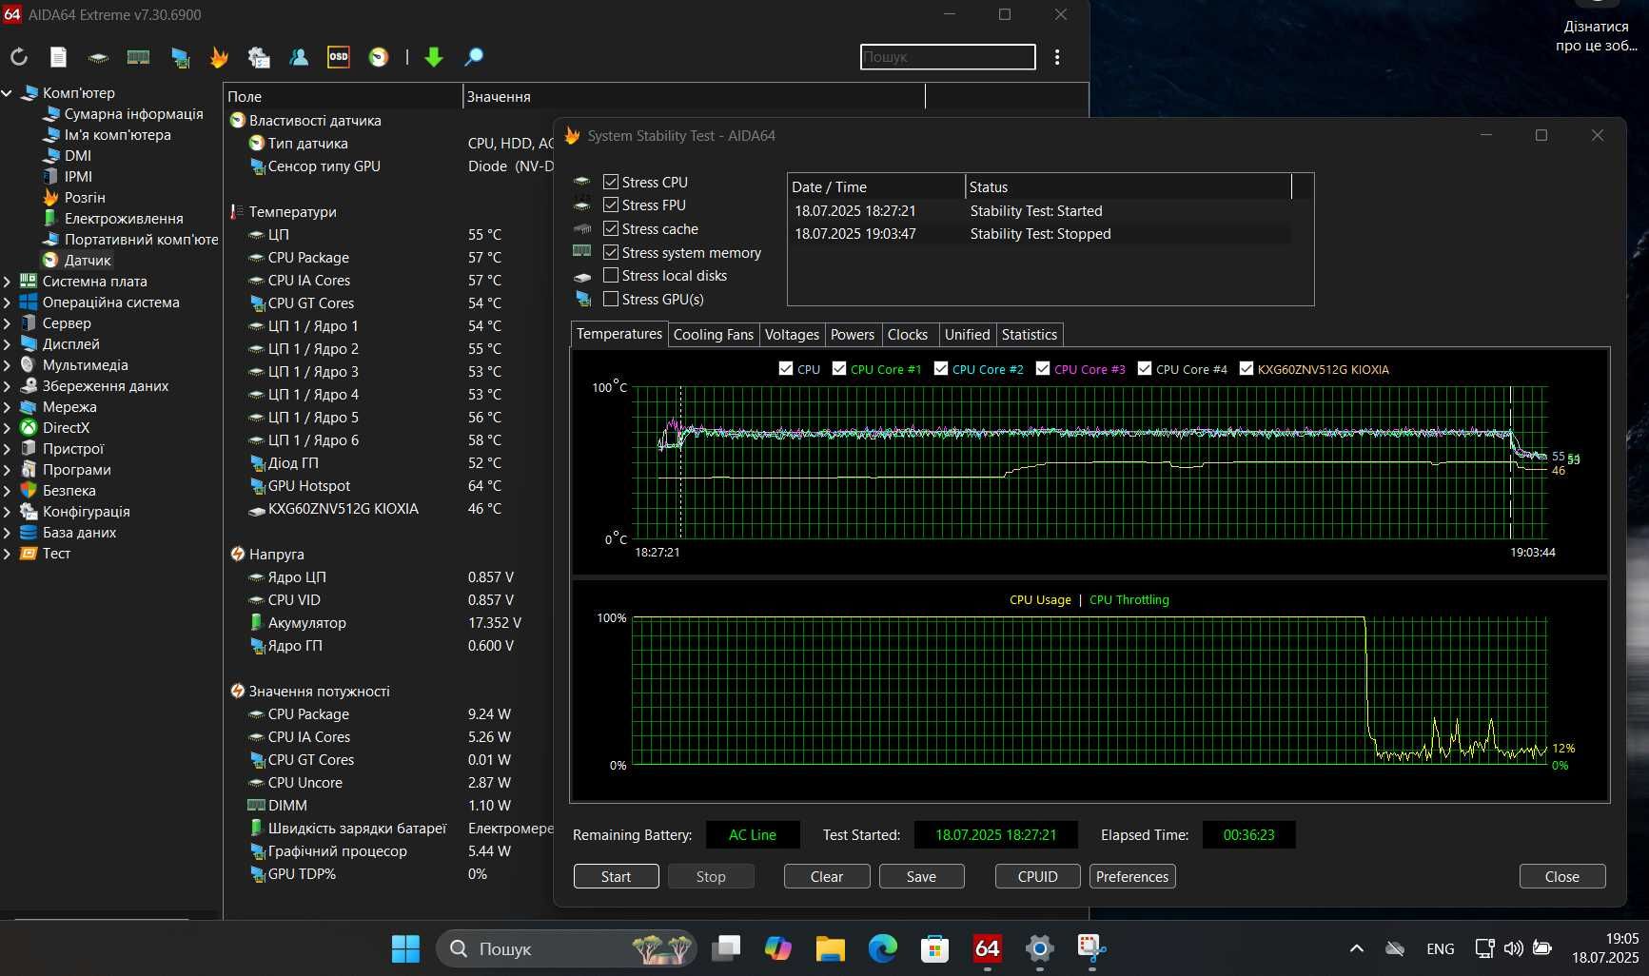Toggle KXG60ZNV512G KIOXIA graph checkbox
The width and height of the screenshot is (1649, 976).
[1247, 368]
